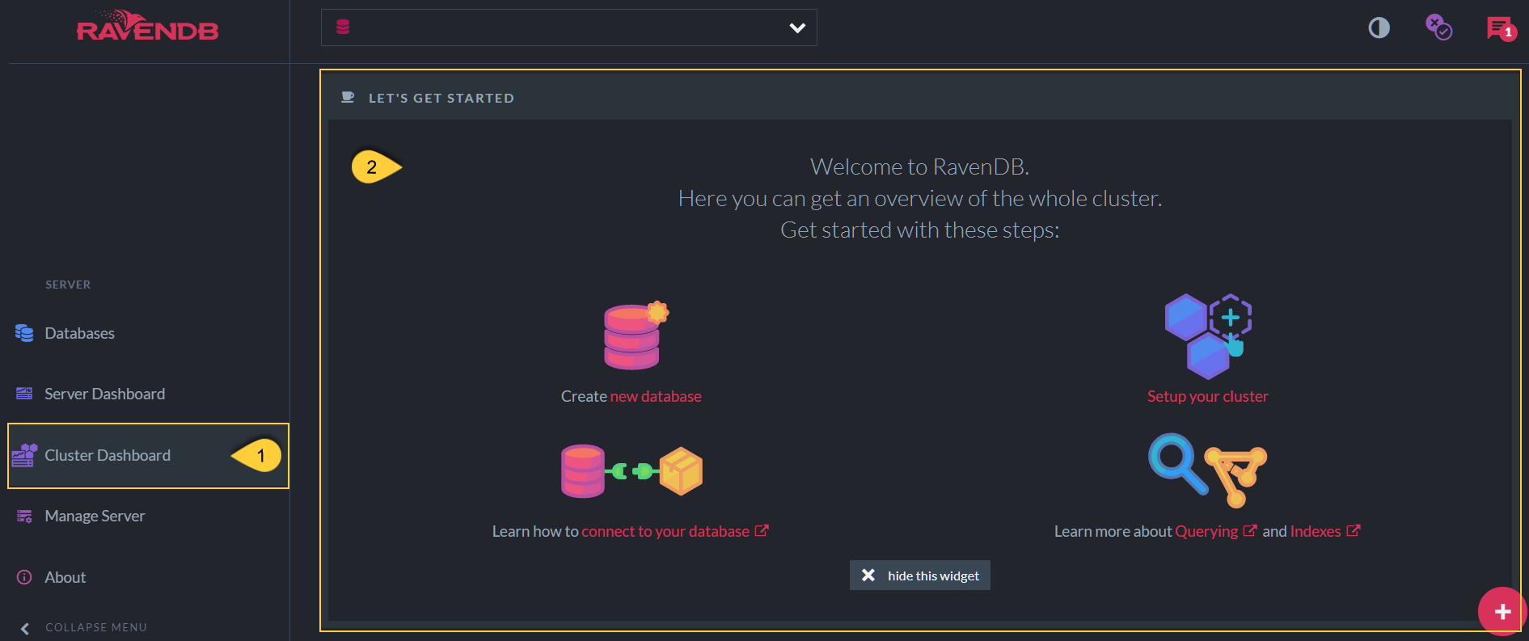1529x641 pixels.
Task: Click the create database illustration
Action: coord(636,335)
